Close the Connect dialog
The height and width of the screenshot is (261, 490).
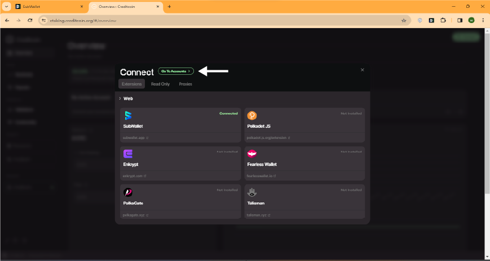click(x=363, y=70)
